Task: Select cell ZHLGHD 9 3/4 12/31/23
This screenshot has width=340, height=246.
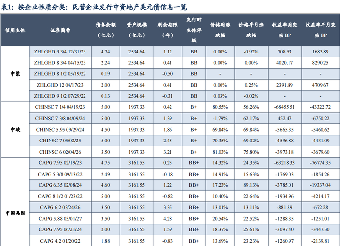Action: [x=60, y=52]
